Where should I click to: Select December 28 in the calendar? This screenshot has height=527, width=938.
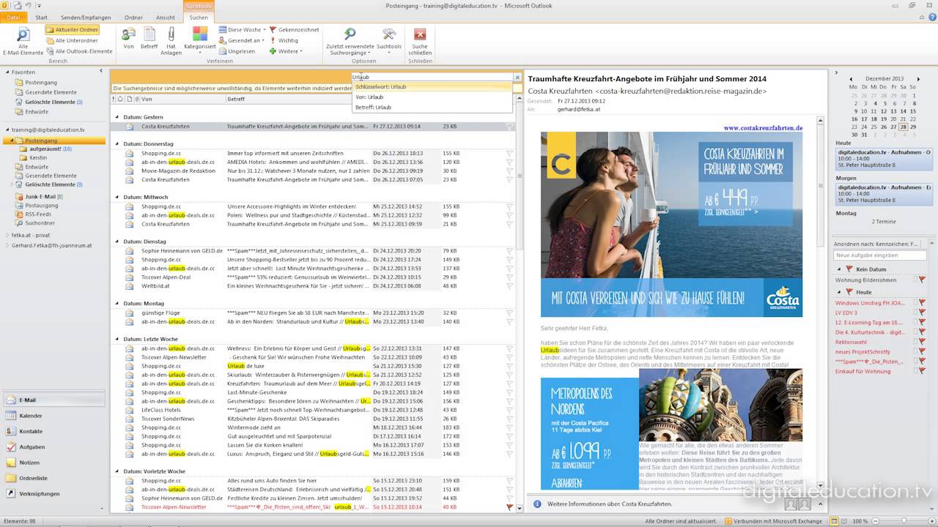(903, 126)
